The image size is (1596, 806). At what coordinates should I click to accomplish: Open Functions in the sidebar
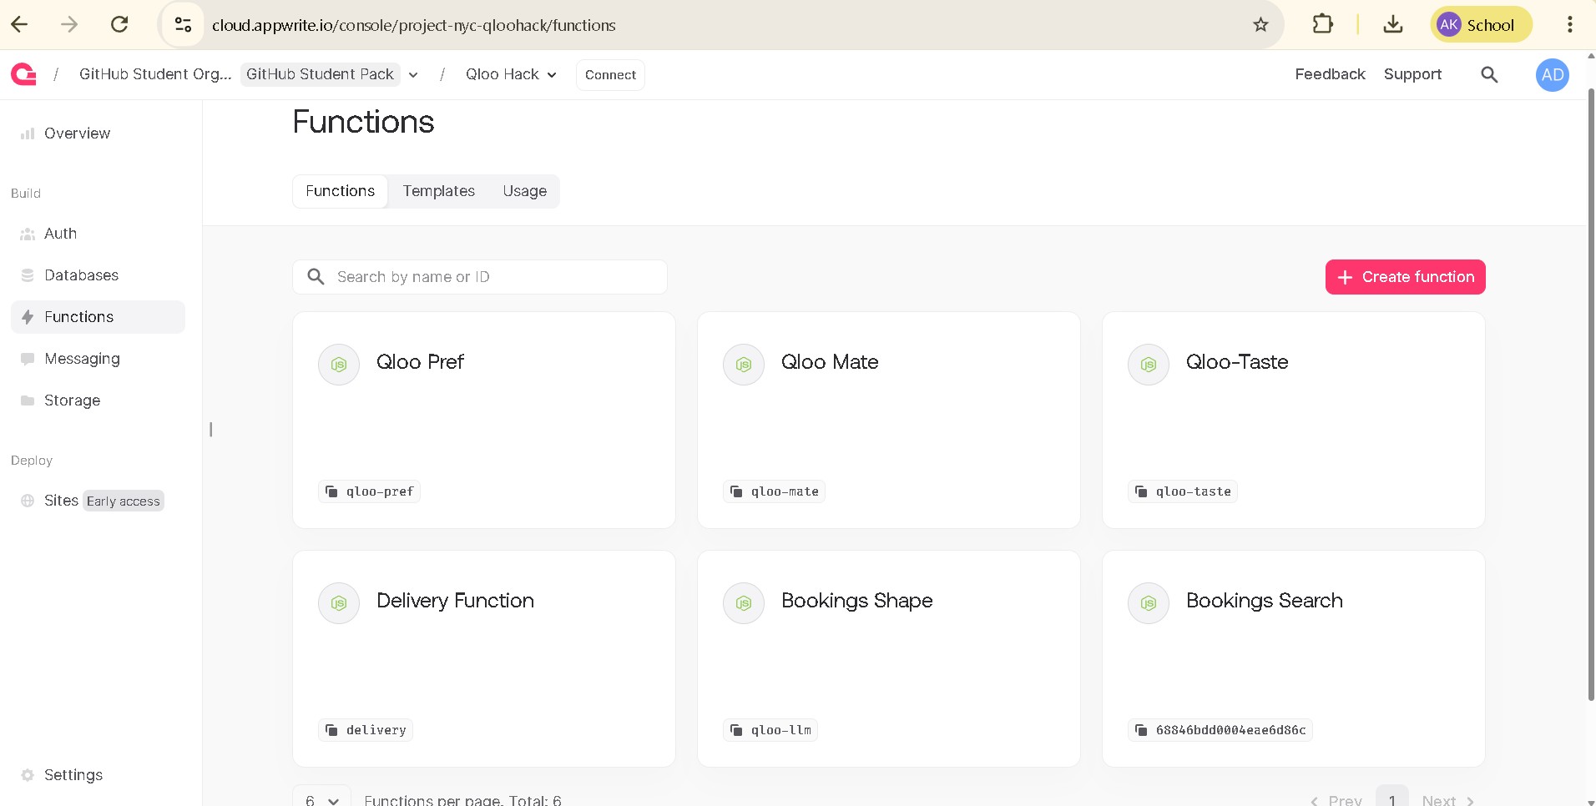(98, 317)
